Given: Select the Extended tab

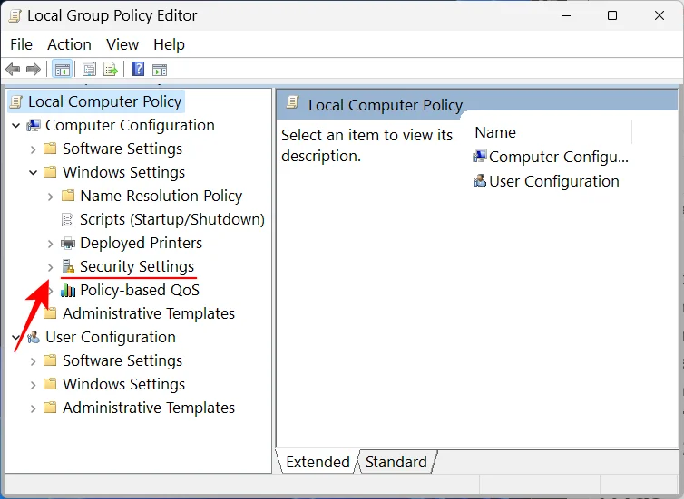Looking at the screenshot, I should point(318,462).
